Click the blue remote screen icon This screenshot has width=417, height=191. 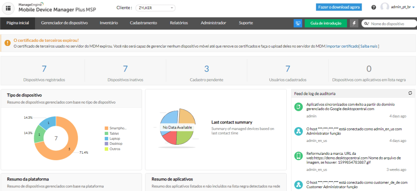click(298, 24)
